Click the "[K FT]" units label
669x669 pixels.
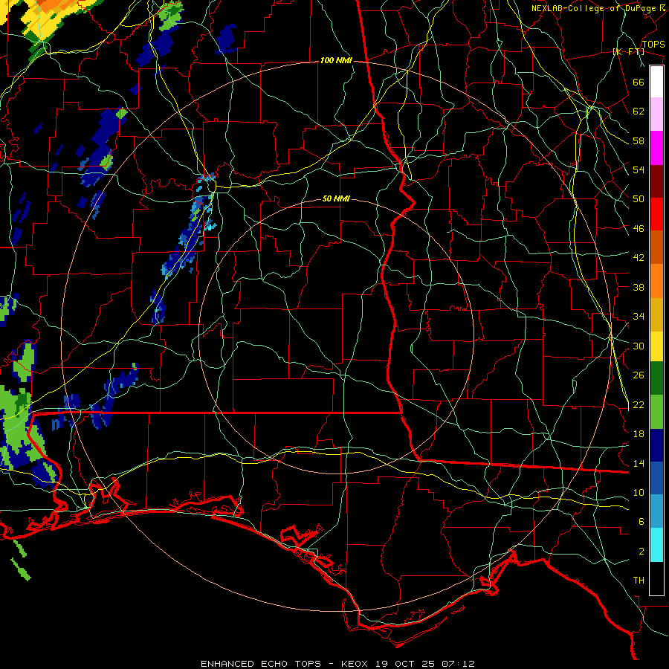[628, 51]
